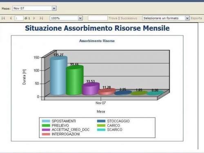Click the 150 y-axis tick label
Screen dimensions: 204x153
36,58
